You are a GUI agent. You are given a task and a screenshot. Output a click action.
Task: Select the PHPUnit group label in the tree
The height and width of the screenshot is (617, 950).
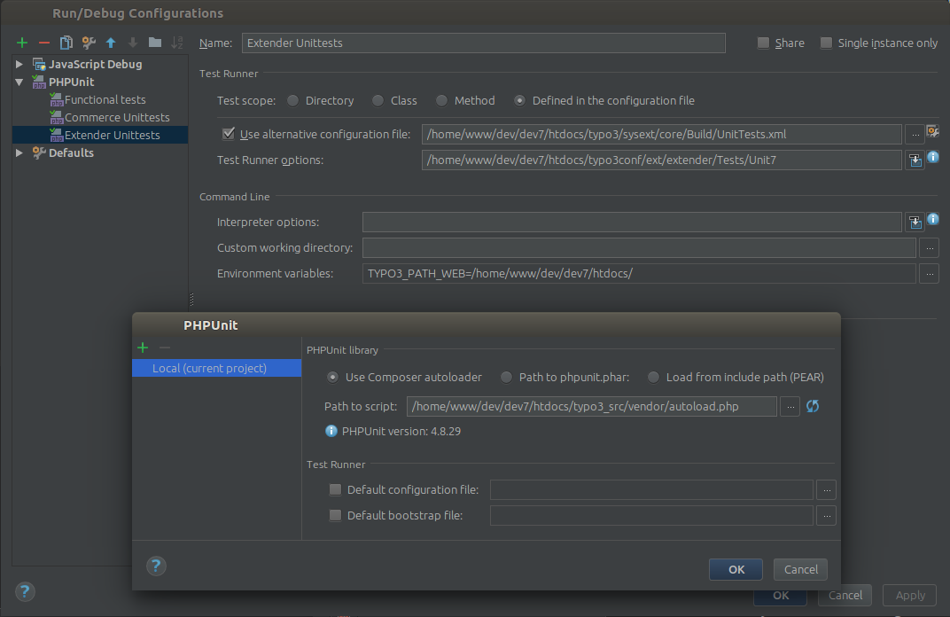[x=72, y=82]
